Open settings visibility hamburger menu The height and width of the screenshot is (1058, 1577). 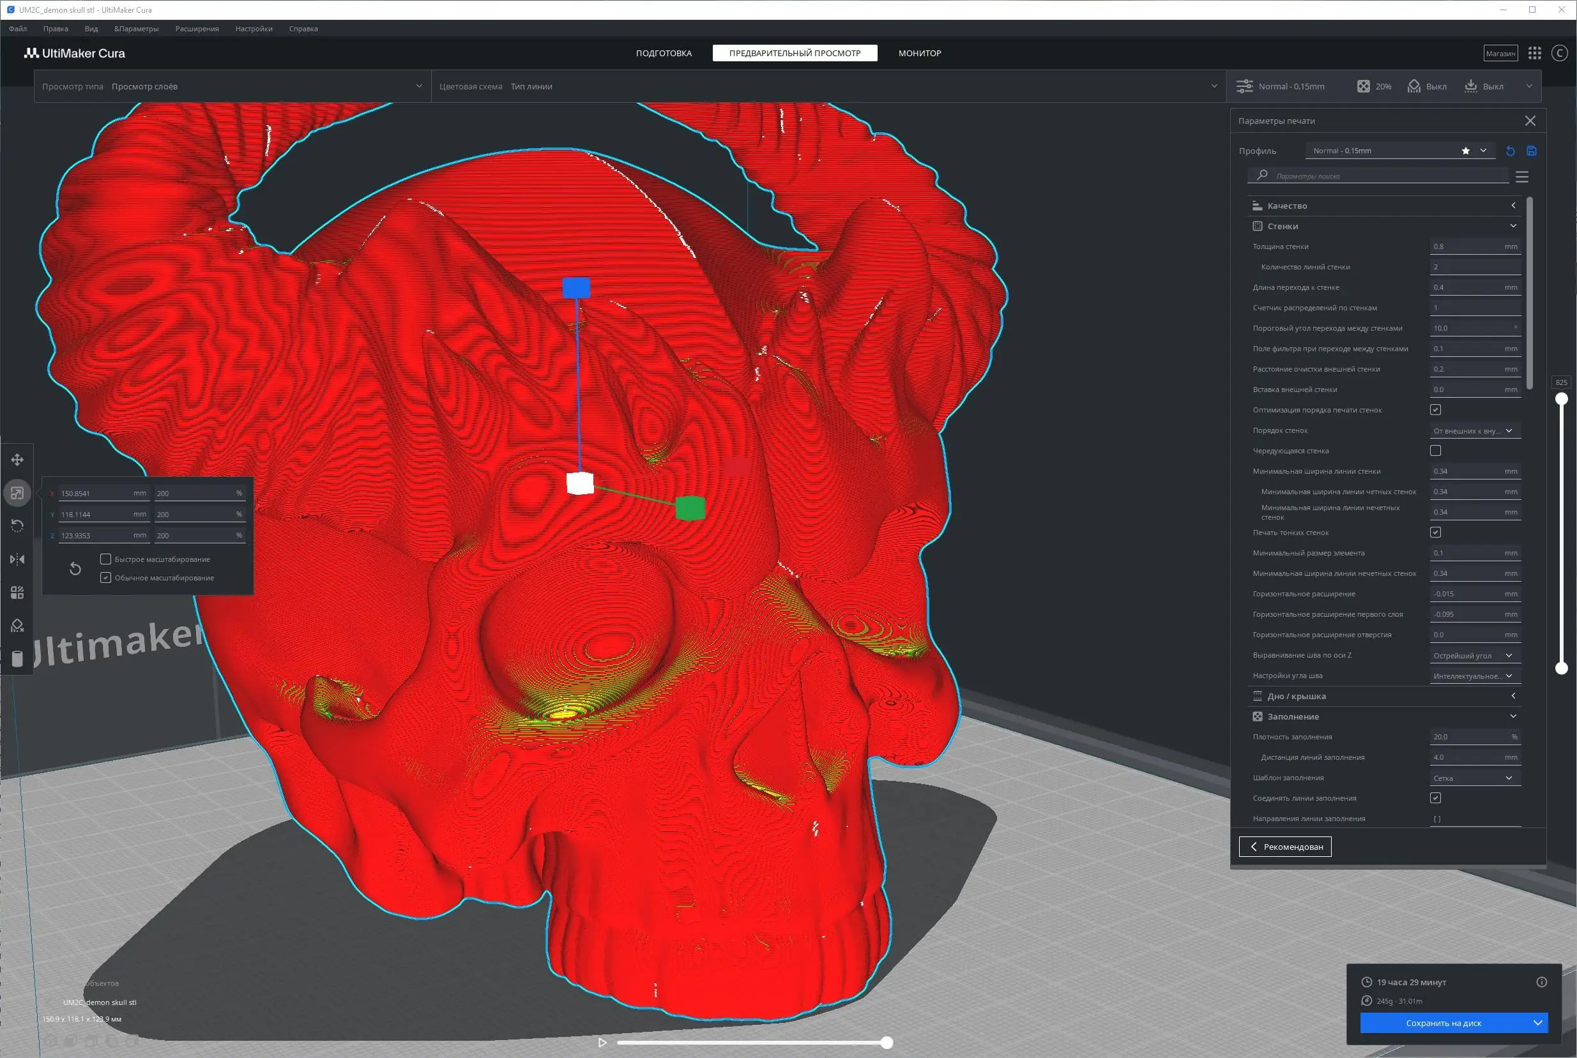click(x=1521, y=177)
